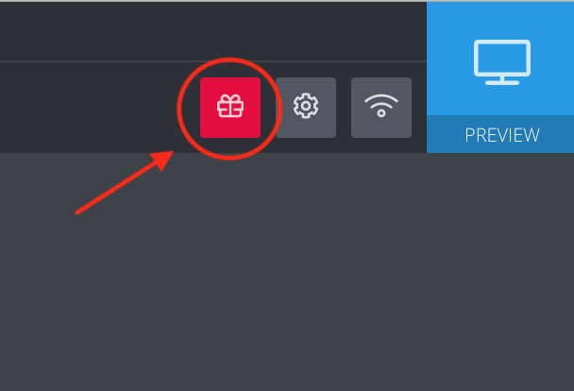Viewport: 574px width, 391px height.
Task: Click the PREVIEW text label
Action: coord(502,135)
